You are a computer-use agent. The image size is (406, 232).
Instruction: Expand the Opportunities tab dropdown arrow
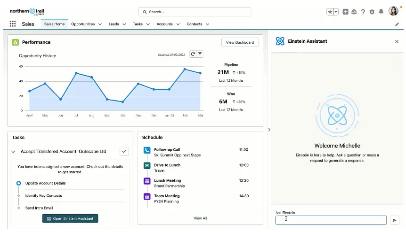point(100,24)
